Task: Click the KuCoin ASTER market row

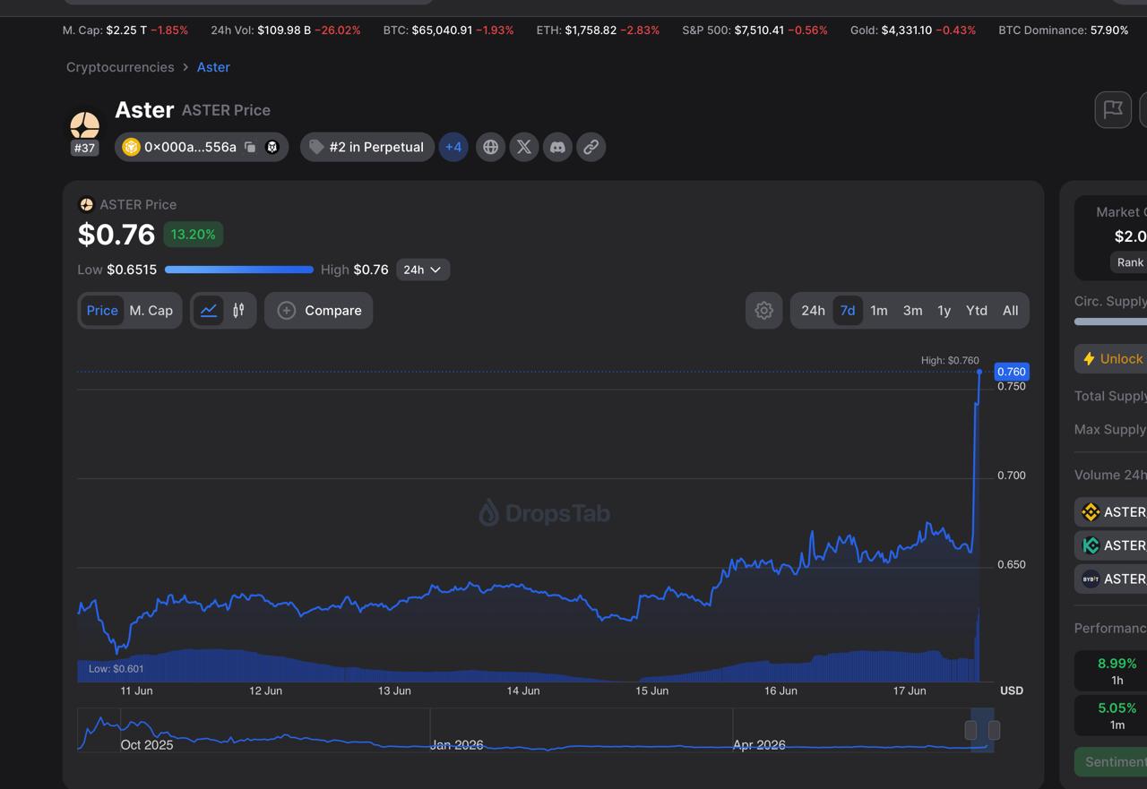Action: click(1111, 545)
